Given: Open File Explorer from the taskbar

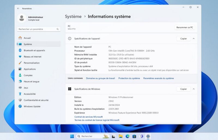Looking at the screenshot, I should [120, 136].
